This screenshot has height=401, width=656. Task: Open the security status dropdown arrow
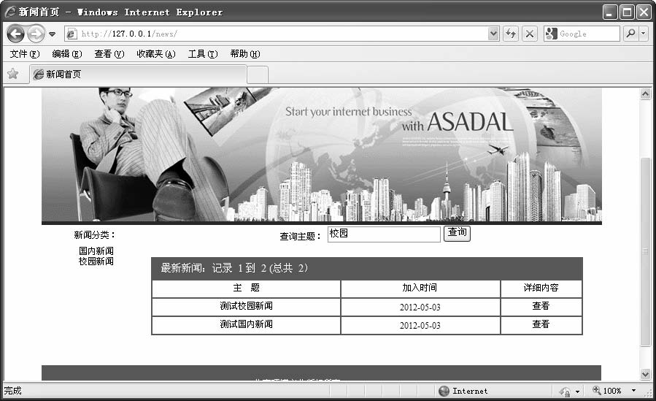tap(578, 392)
